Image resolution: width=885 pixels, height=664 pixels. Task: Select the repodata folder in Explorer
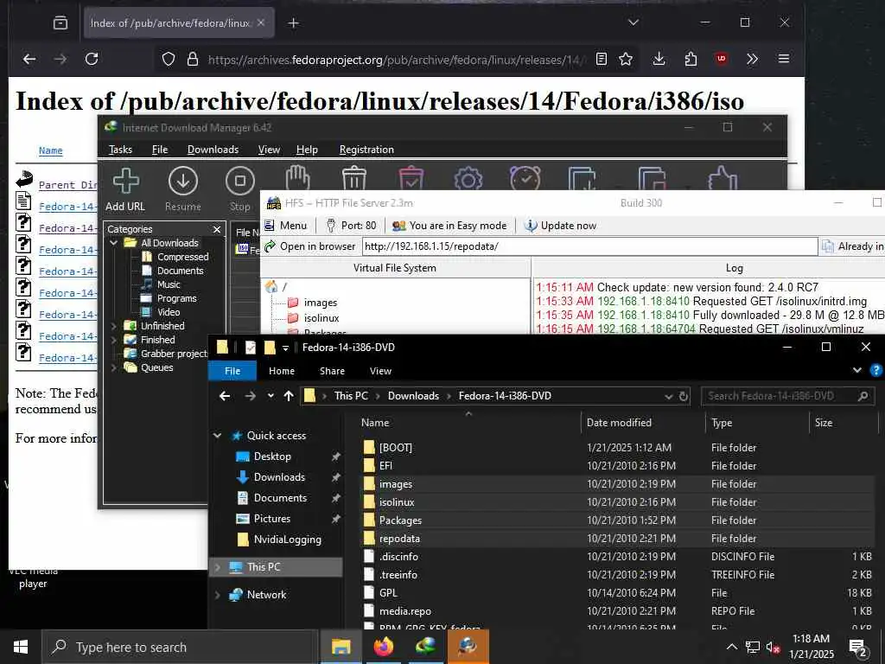pyautogui.click(x=399, y=539)
